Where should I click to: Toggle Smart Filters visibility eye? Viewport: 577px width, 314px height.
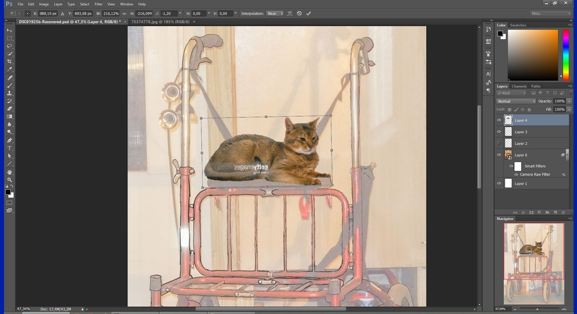(x=511, y=166)
